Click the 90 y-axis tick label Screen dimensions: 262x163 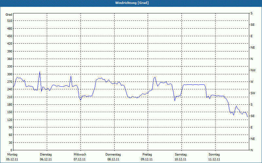pos(10,127)
